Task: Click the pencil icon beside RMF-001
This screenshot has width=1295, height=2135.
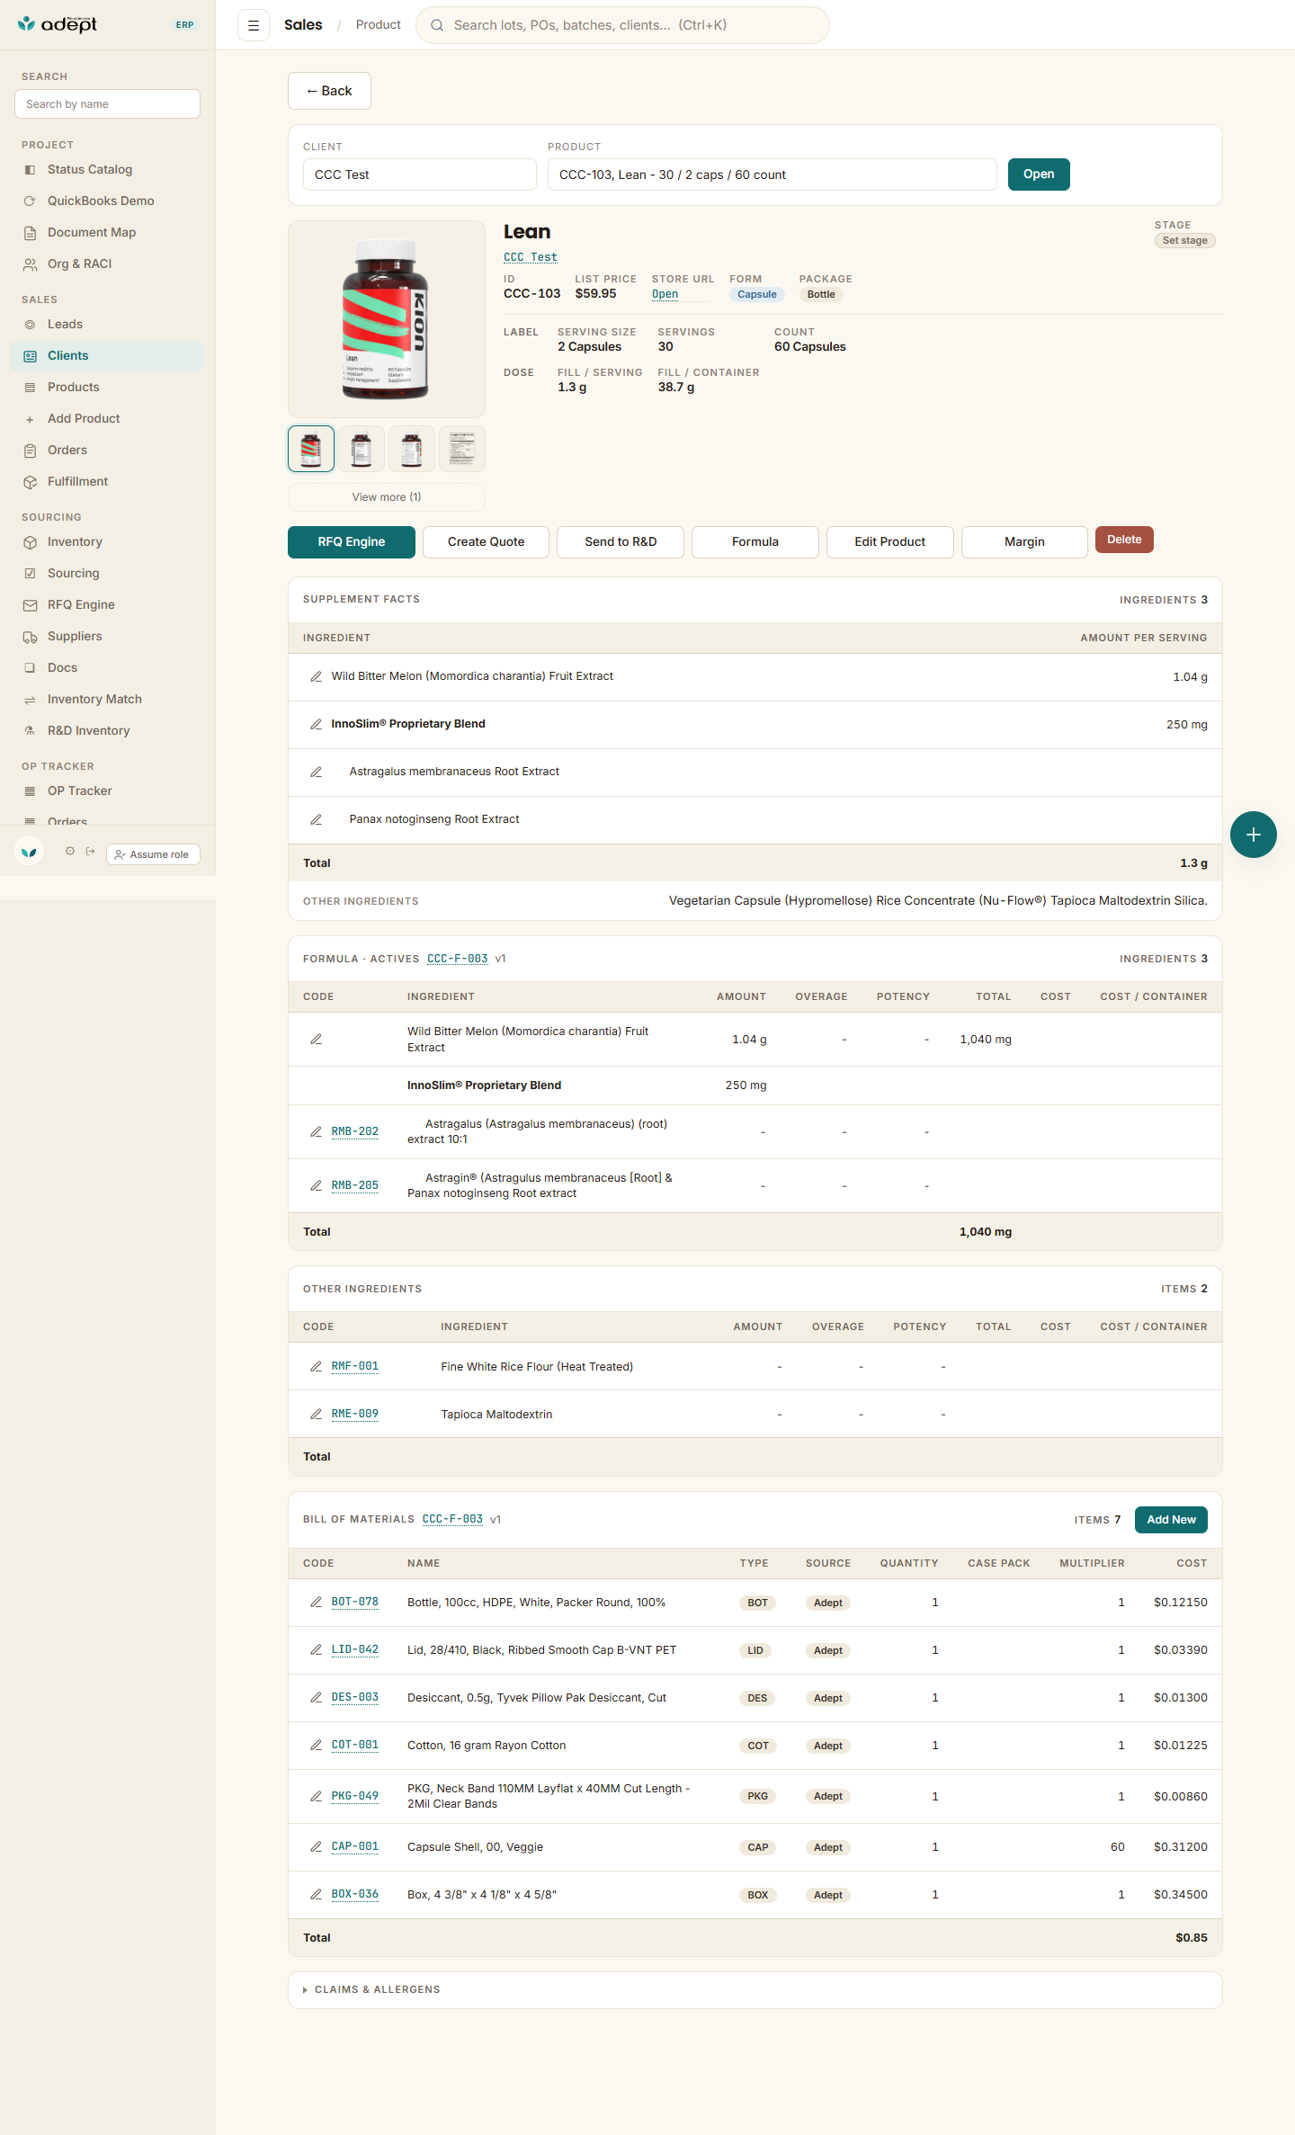Action: (317, 1366)
